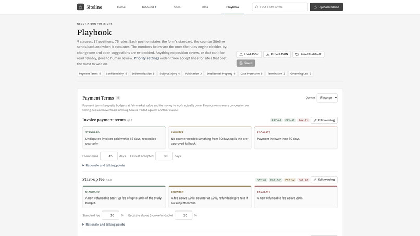Jump to Publication clause chip

193,73
